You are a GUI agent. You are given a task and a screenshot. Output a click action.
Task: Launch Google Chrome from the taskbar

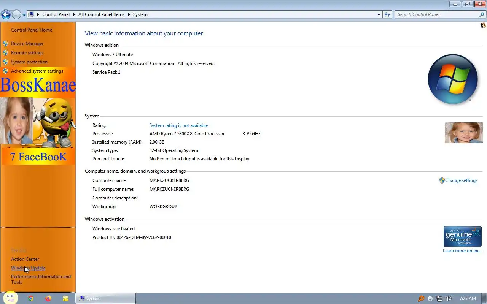coord(31,298)
